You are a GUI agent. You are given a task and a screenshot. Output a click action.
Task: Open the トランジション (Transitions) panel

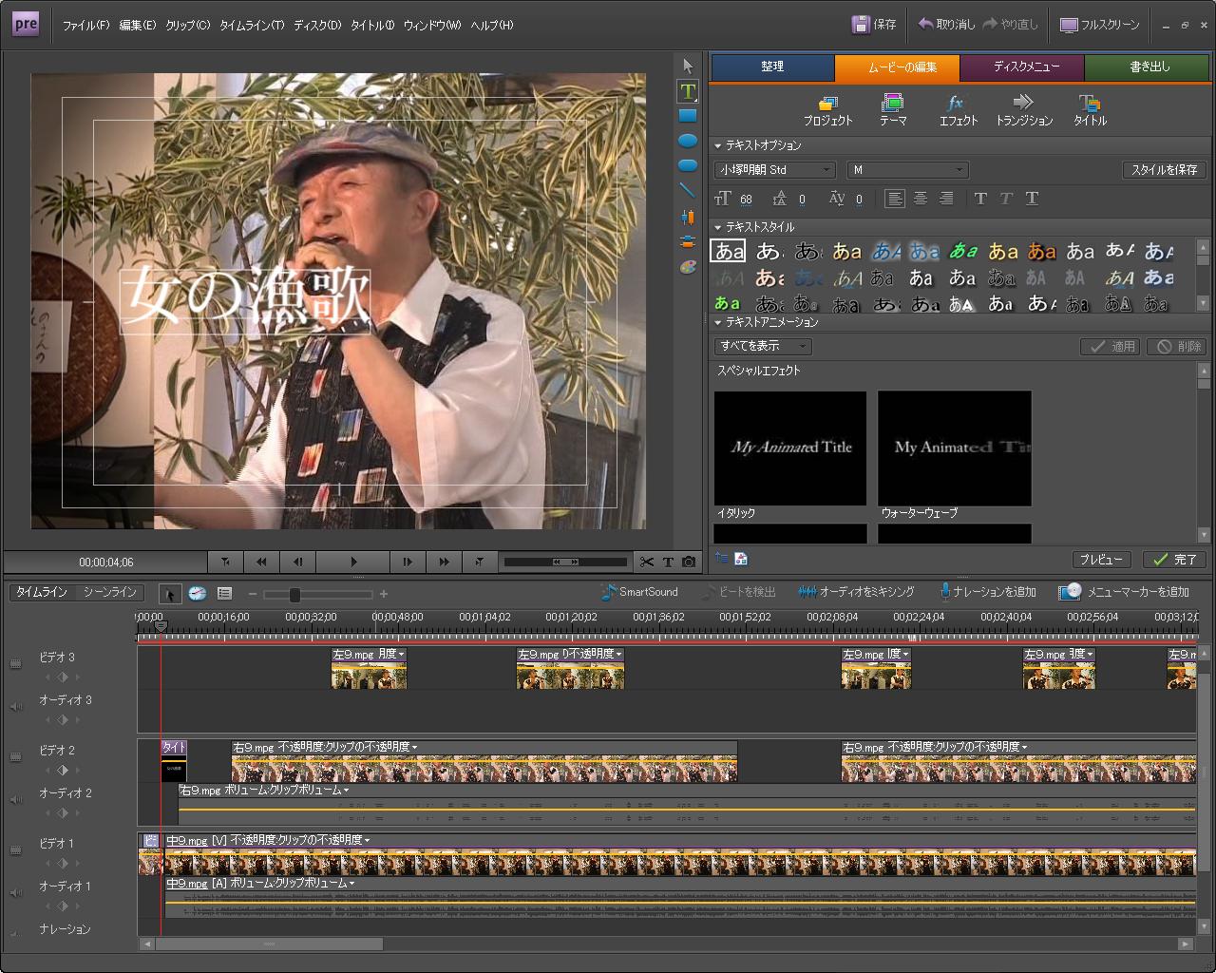tap(1023, 110)
